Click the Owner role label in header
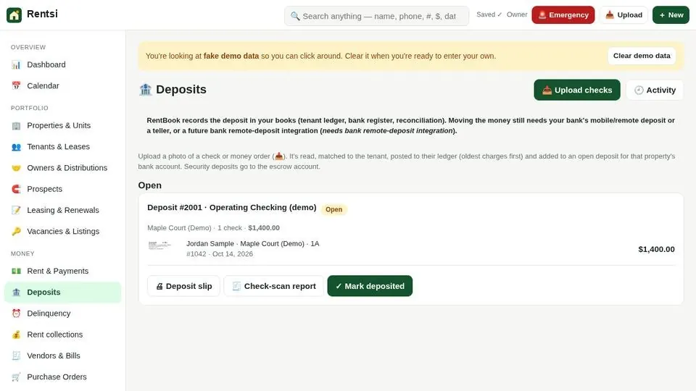 517,14
